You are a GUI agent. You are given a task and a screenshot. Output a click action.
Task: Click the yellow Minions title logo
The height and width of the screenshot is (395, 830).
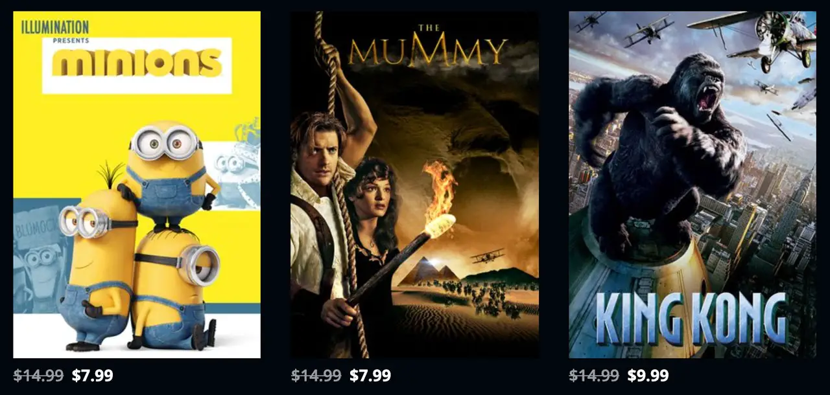tap(137, 63)
